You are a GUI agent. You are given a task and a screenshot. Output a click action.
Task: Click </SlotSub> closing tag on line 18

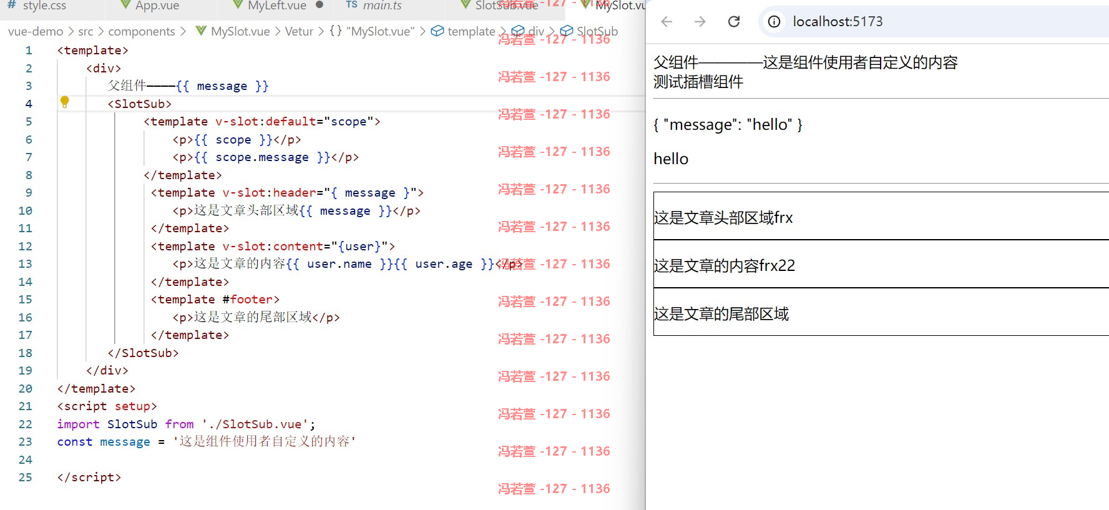click(x=143, y=353)
